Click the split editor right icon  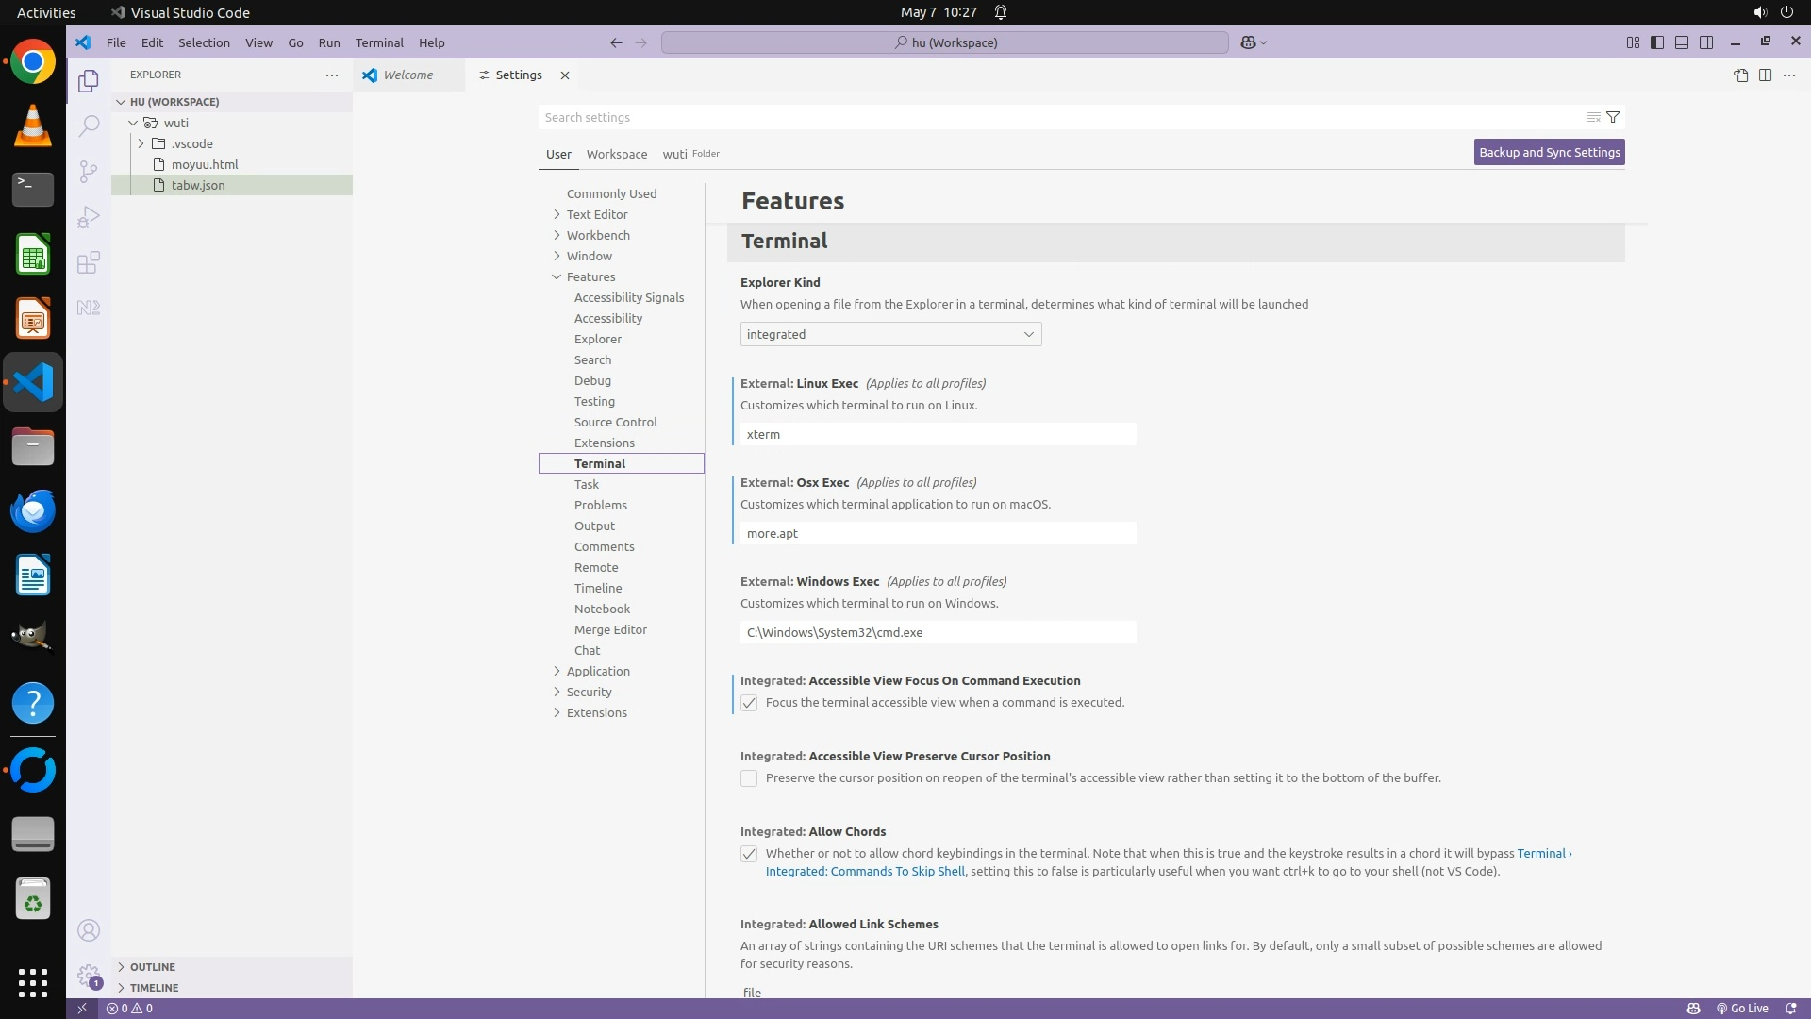[x=1765, y=75]
